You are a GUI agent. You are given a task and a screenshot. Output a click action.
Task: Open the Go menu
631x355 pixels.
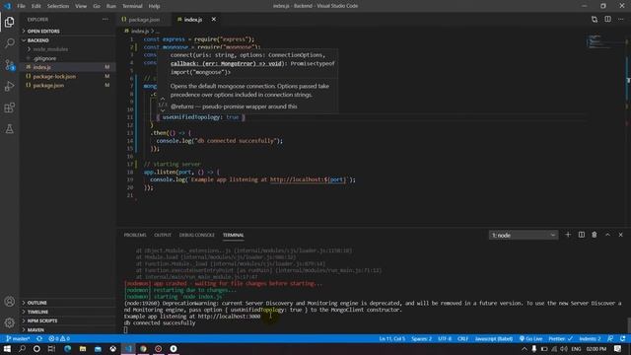pyautogui.click(x=97, y=6)
